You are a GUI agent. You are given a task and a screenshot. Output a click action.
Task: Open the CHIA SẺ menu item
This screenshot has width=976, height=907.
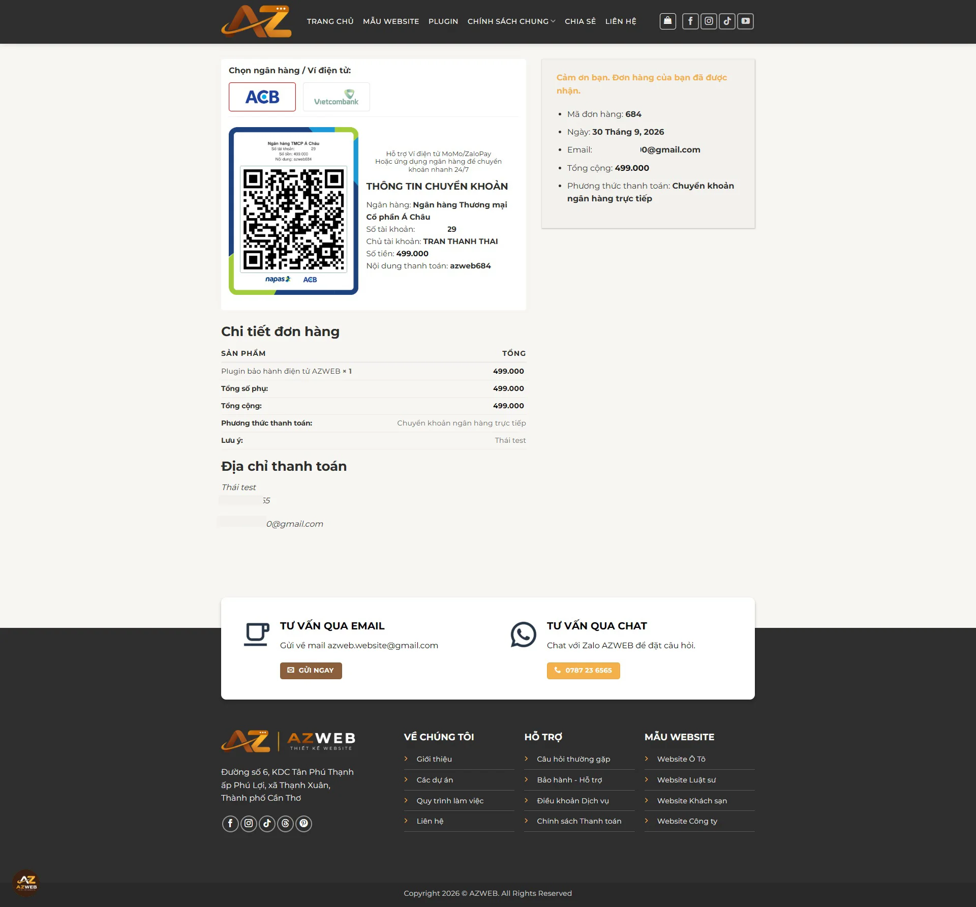click(x=580, y=21)
